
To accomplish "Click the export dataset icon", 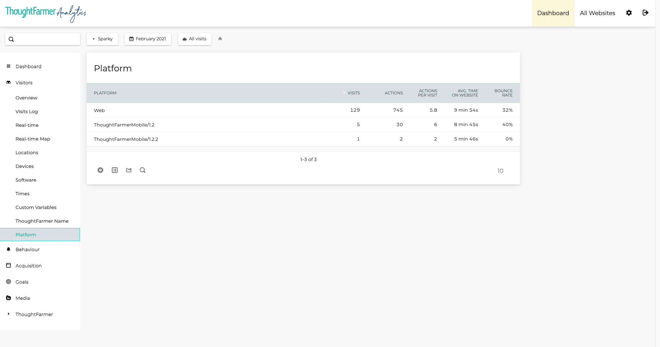I will 129,170.
